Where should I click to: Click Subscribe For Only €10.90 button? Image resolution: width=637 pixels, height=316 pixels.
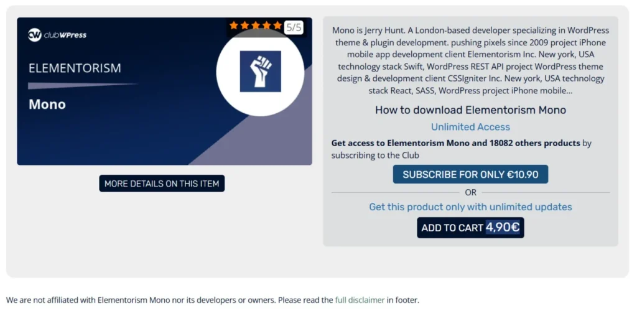click(470, 174)
